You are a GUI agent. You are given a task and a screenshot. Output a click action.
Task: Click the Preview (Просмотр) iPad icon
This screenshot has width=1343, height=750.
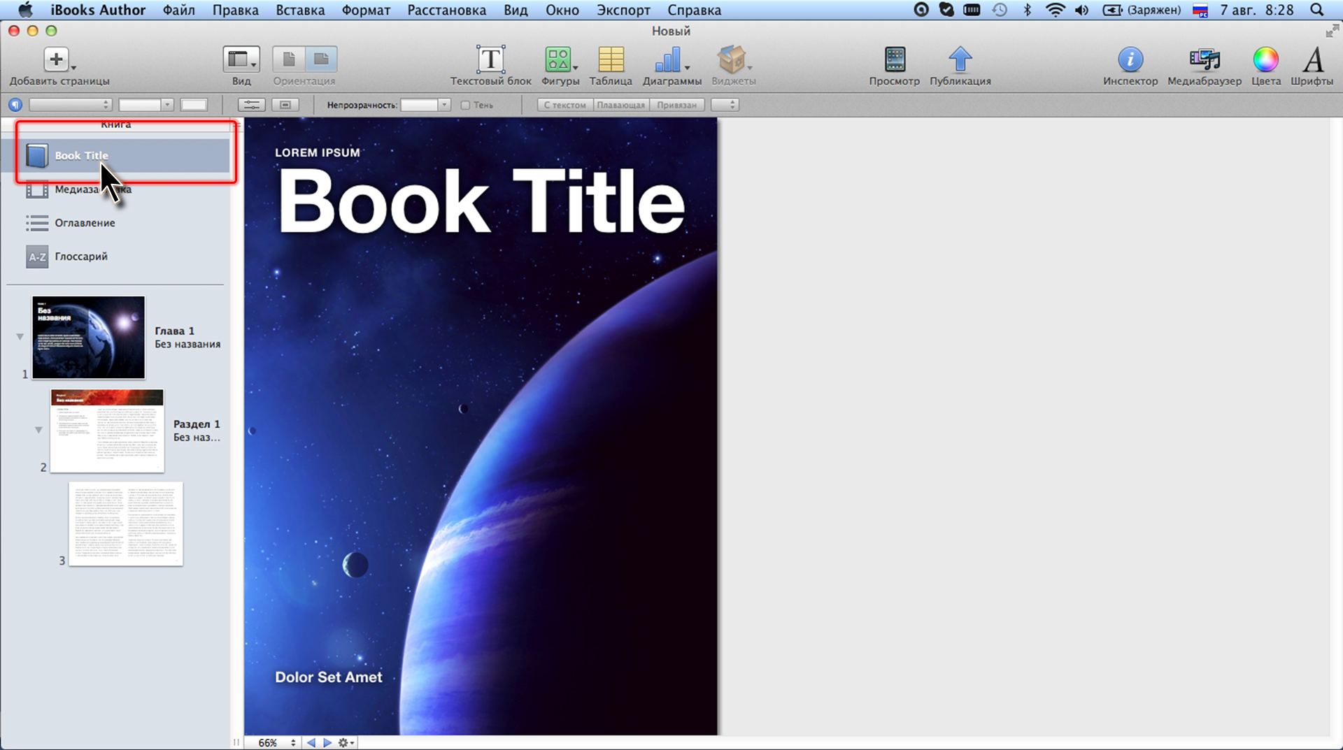pos(895,59)
